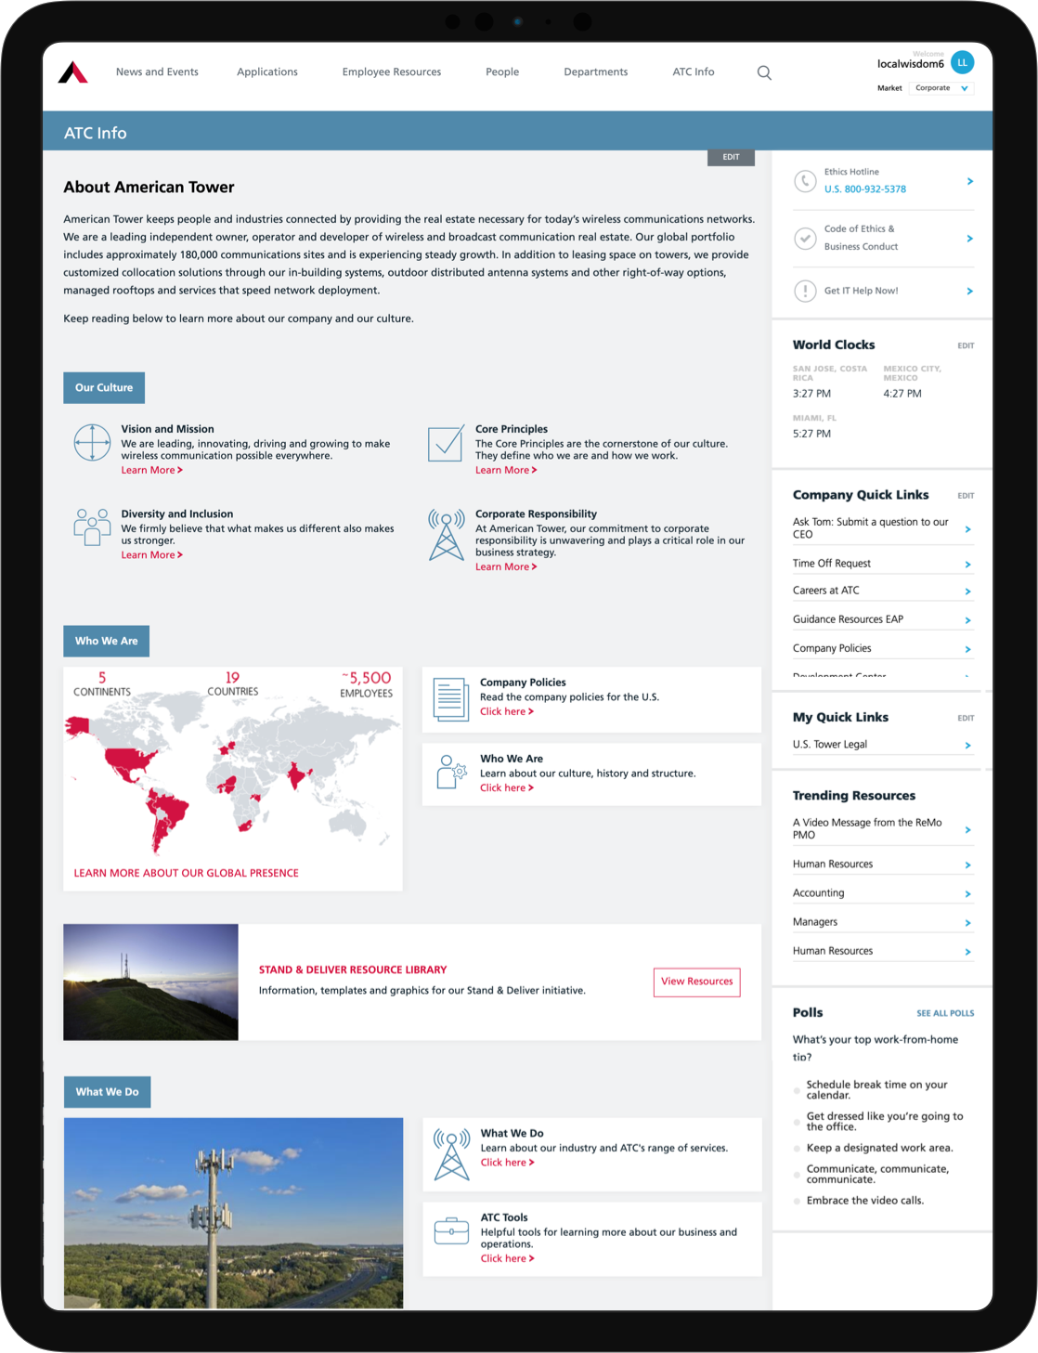Image resolution: width=1038 pixels, height=1353 pixels.
Task: Click the Managers row chevron
Action: (x=967, y=923)
